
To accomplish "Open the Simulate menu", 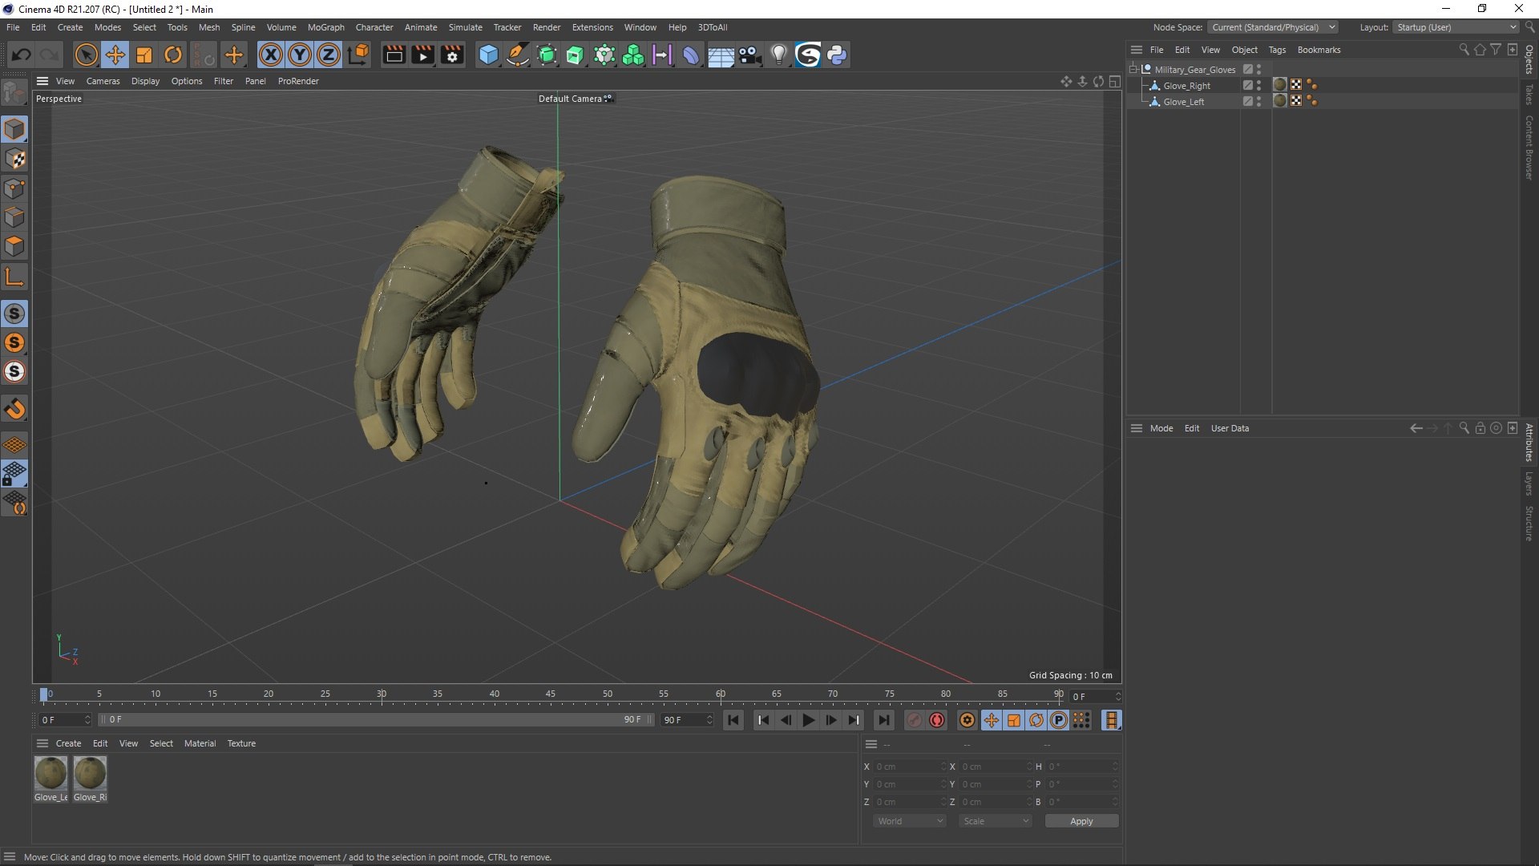I will tap(465, 27).
